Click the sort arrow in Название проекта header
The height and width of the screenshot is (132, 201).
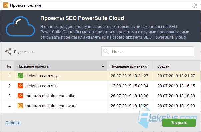[103, 66]
